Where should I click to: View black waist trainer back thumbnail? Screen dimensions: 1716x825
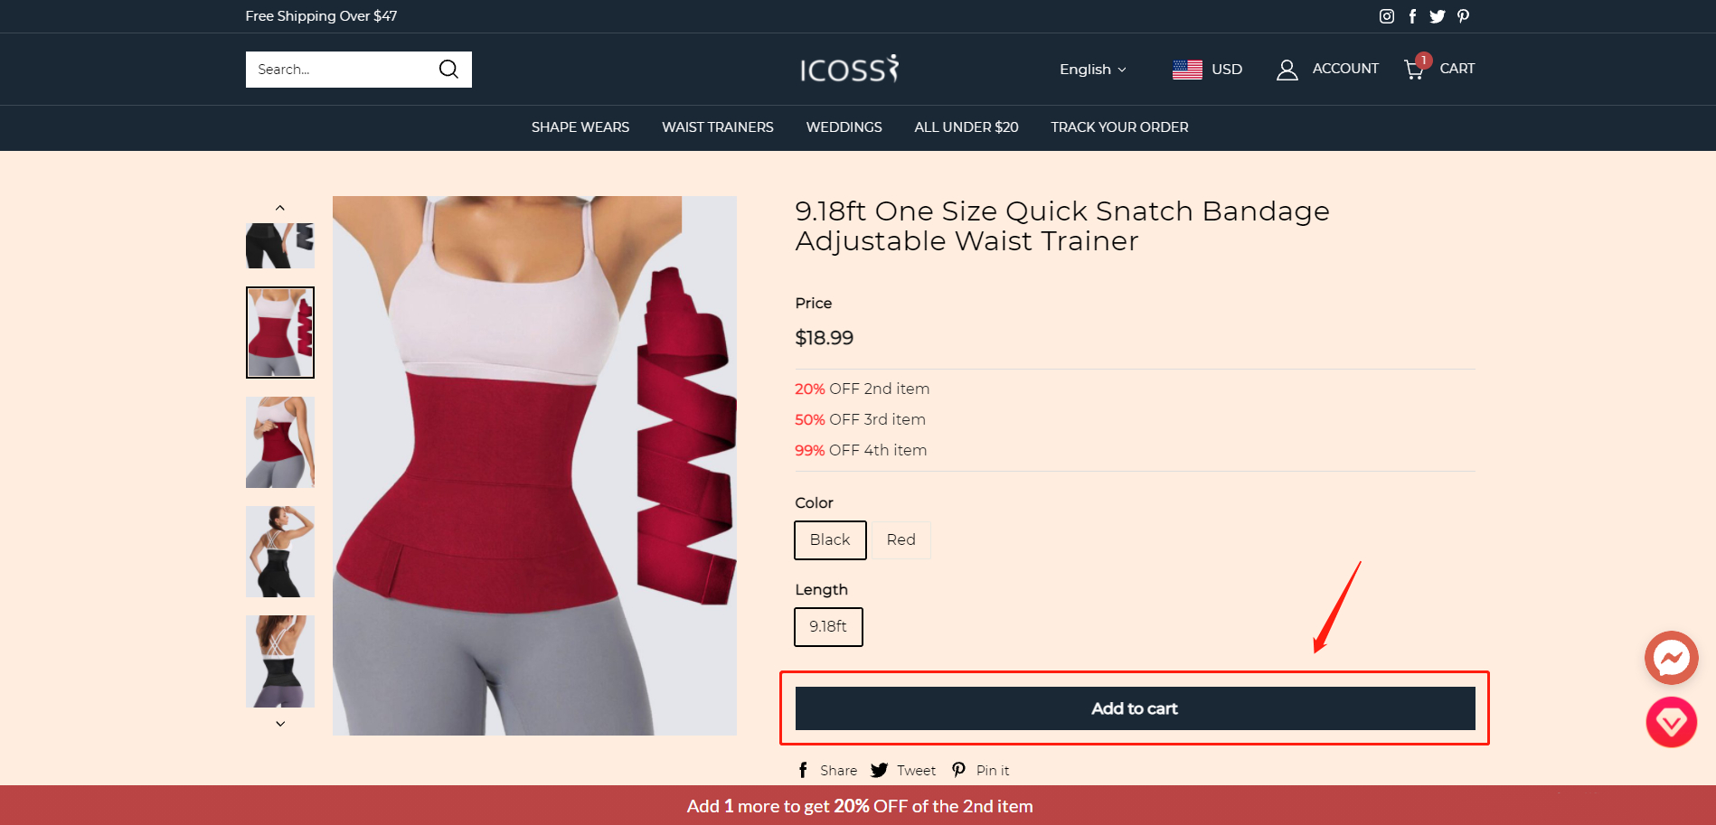[280, 661]
